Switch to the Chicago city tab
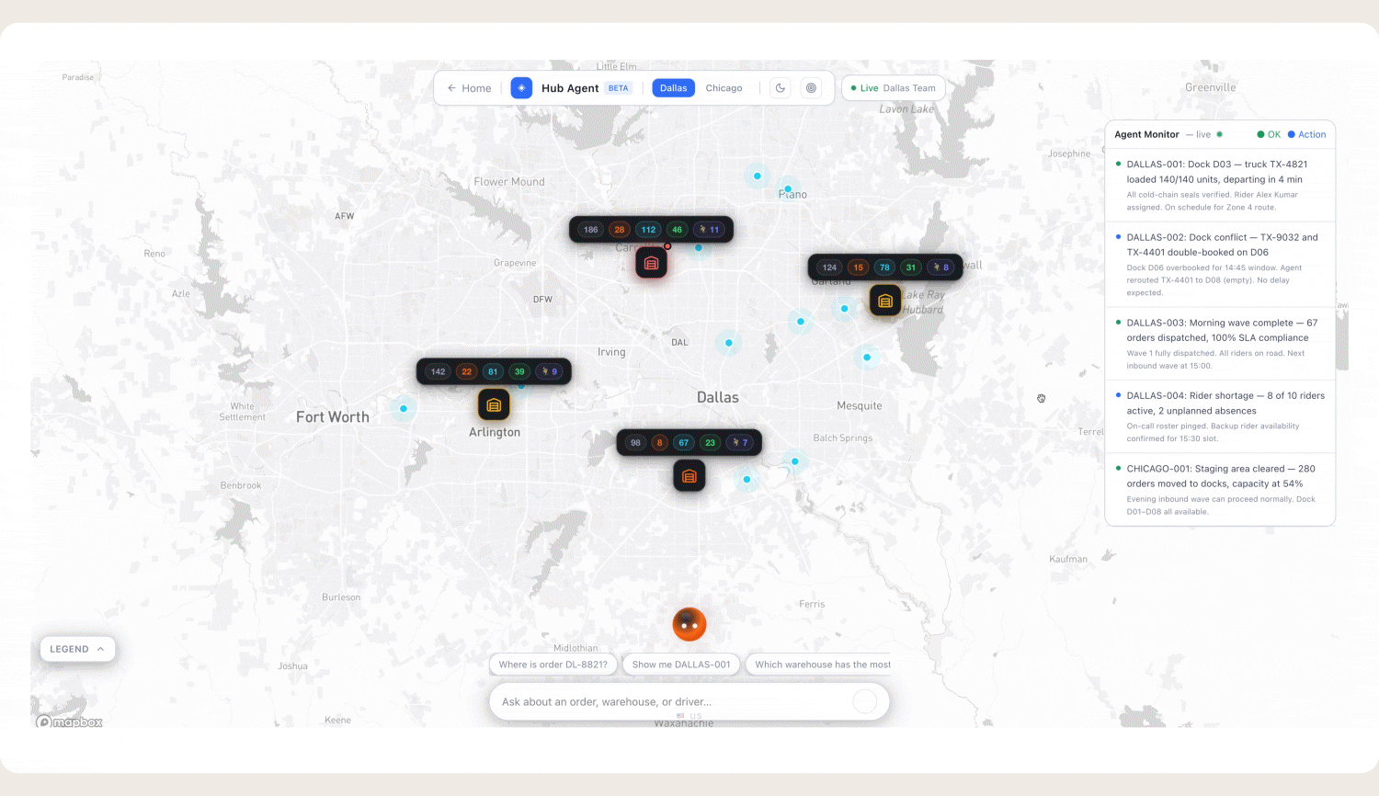This screenshot has width=1379, height=796. [x=724, y=88]
